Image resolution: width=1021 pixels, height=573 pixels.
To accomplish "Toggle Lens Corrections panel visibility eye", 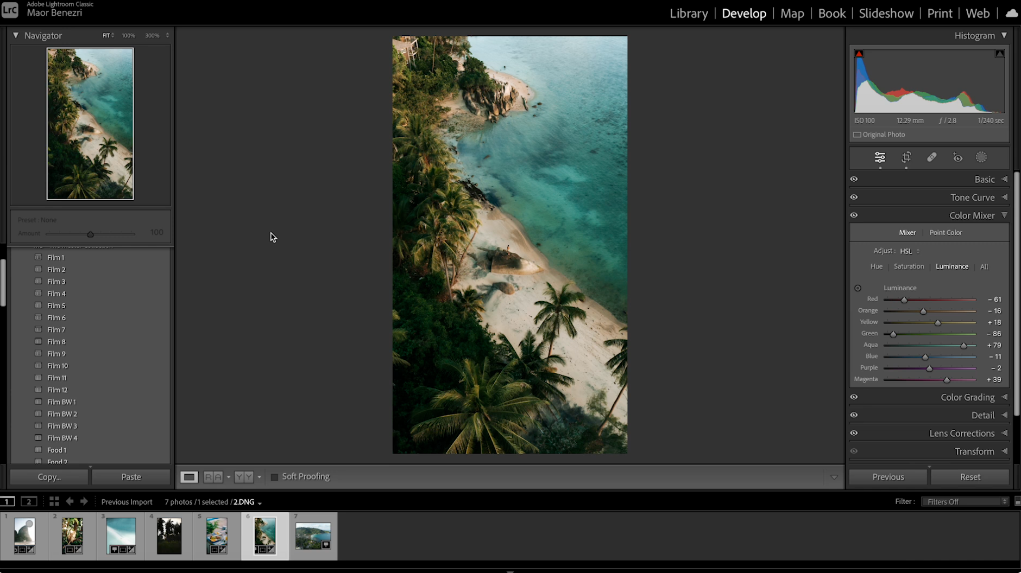I will (854, 433).
